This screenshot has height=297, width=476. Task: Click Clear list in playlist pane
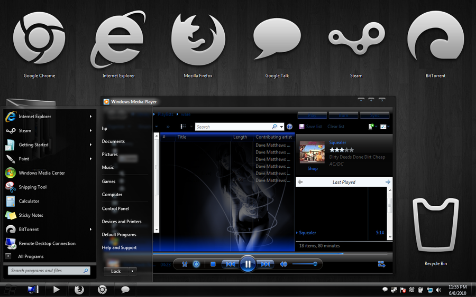[336, 127]
